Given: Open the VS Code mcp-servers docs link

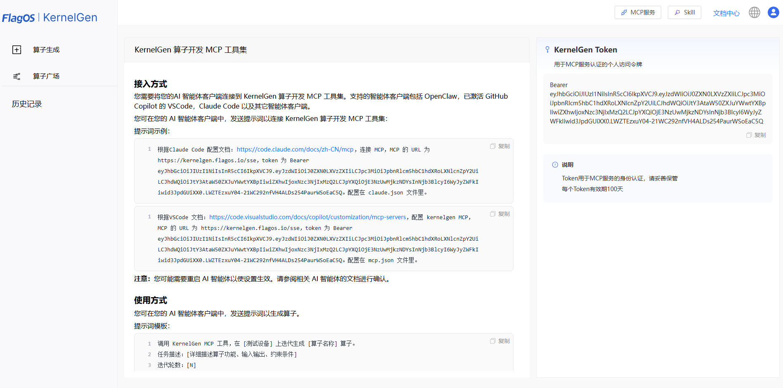Looking at the screenshot, I should [x=308, y=217].
